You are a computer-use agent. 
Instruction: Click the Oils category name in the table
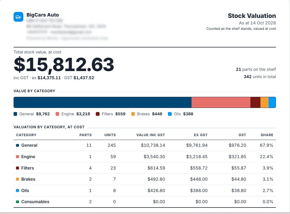(25, 191)
